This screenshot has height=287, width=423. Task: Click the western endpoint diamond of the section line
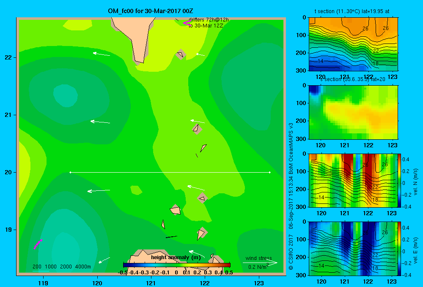70,172
